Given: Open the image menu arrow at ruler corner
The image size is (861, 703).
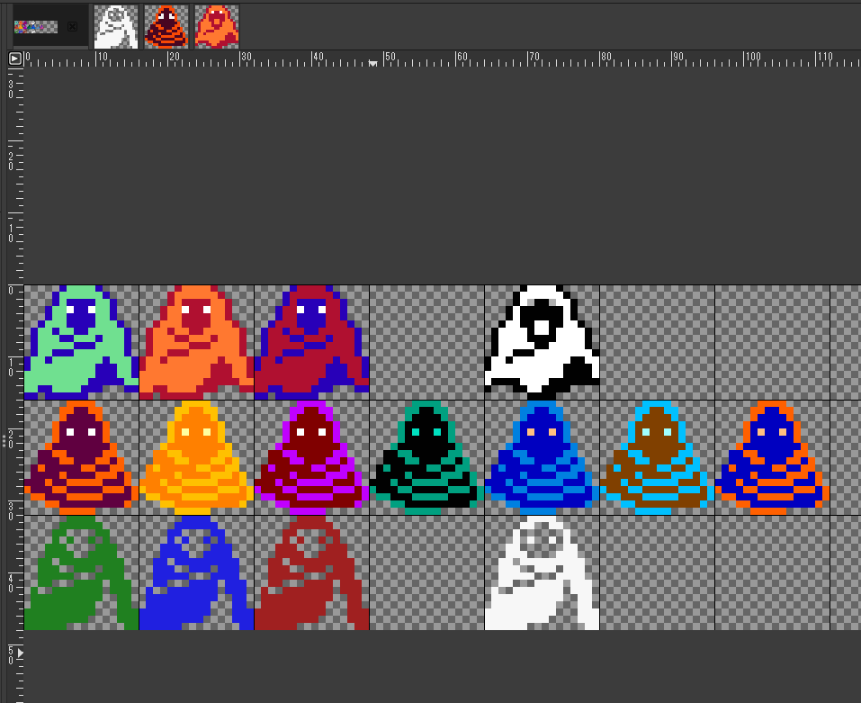Looking at the screenshot, I should pos(15,59).
